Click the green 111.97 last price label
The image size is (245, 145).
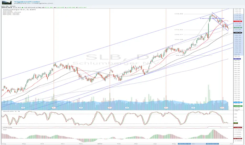click(x=237, y=28)
